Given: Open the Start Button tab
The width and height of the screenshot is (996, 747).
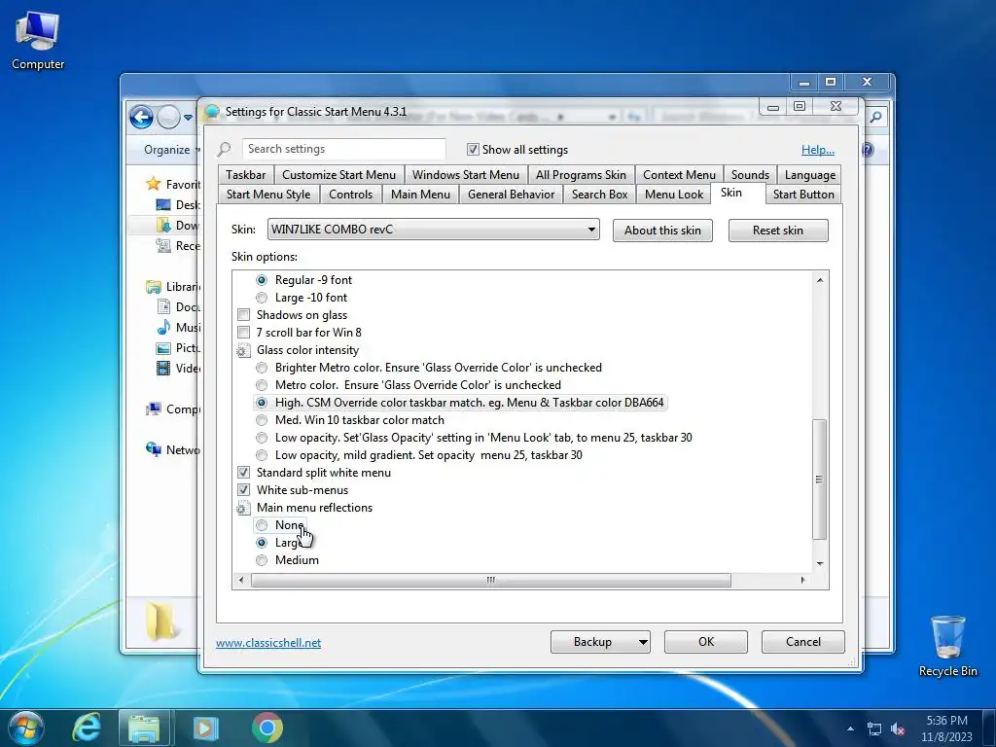Looking at the screenshot, I should 803,195.
